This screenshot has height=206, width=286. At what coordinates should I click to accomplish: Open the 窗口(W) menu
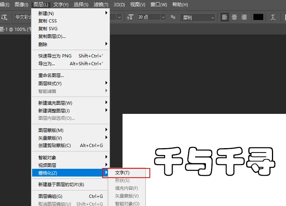[159, 4]
